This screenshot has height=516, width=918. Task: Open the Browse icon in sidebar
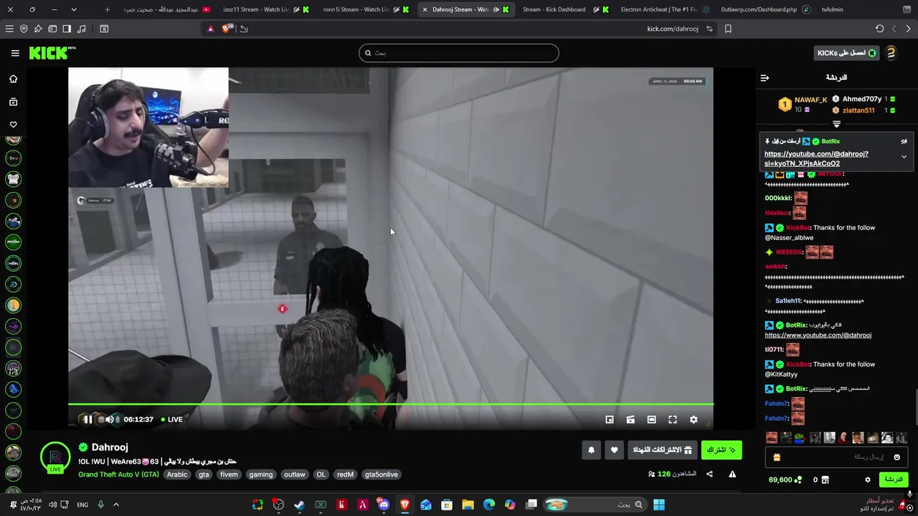point(13,102)
